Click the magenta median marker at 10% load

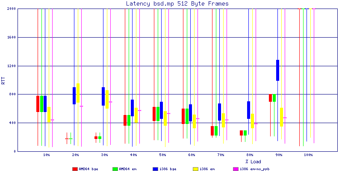tap(52, 120)
